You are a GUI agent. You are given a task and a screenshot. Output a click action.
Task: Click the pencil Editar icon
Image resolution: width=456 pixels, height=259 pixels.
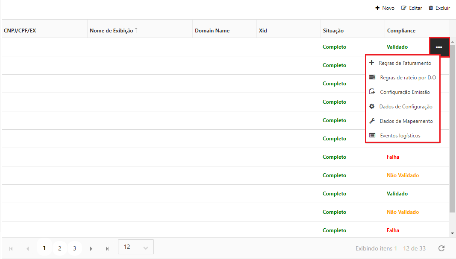pyautogui.click(x=403, y=8)
